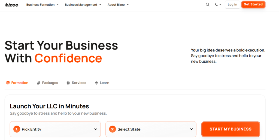Click the Bizee logo
The width and height of the screenshot is (279, 140).
coord(12,5)
